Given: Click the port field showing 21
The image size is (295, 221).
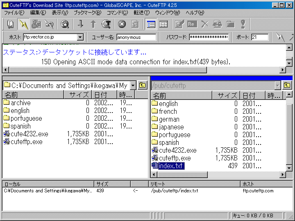Looking at the screenshot, I should 260,37.
